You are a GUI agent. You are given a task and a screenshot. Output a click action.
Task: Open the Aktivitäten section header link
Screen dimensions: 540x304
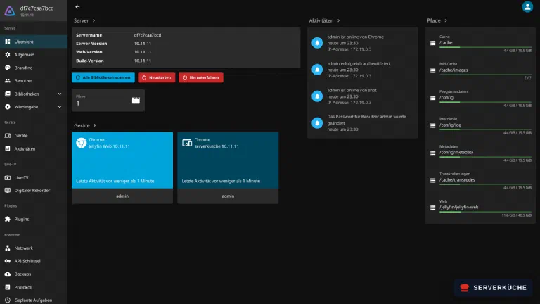click(324, 20)
